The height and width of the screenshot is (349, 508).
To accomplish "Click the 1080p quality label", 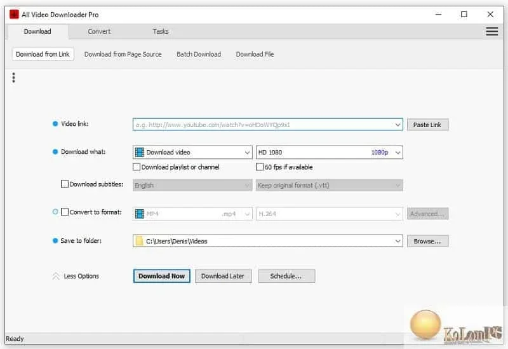I will [379, 152].
